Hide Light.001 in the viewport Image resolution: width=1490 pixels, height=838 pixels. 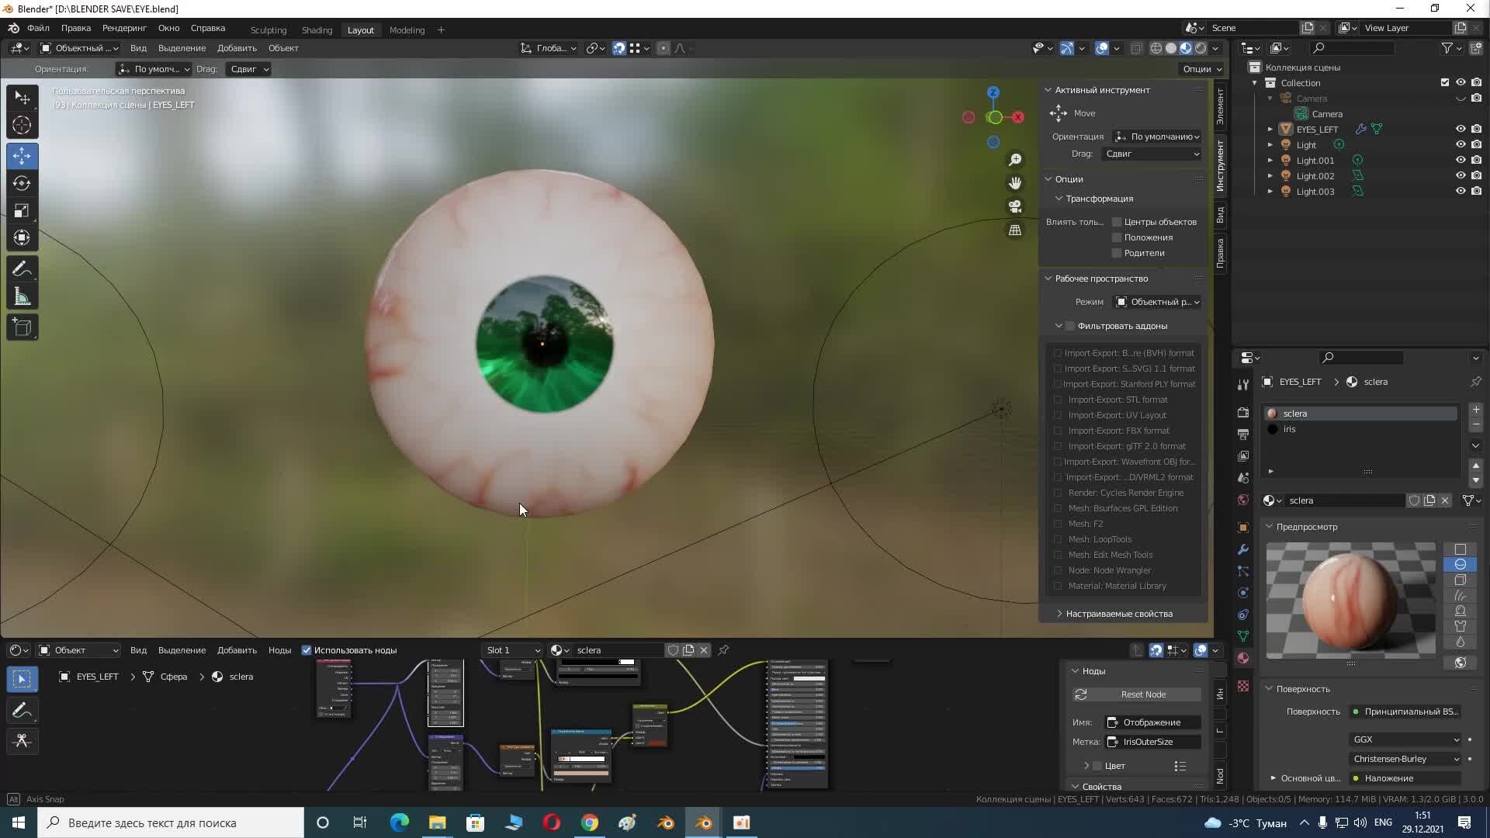(1460, 160)
